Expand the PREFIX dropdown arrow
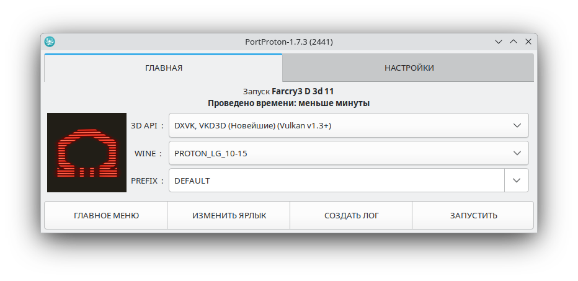578x281 pixels. pos(517,181)
